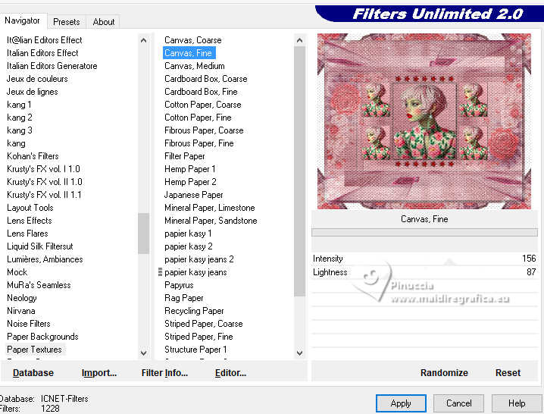The width and height of the screenshot is (544, 414).
Task: Choose papier kasy jeans 2 filter
Action: (199, 259)
